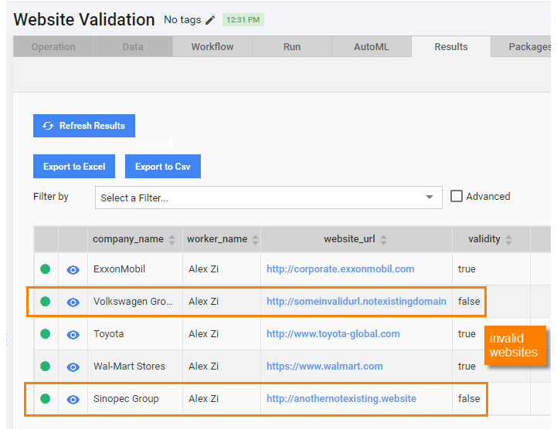Open the someinvalidurl.notexistingdomain link
557x429 pixels.
pyautogui.click(x=356, y=302)
